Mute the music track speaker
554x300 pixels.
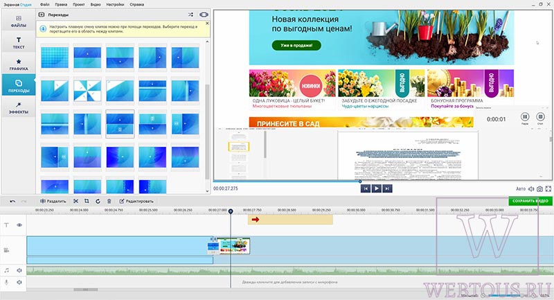(x=19, y=270)
